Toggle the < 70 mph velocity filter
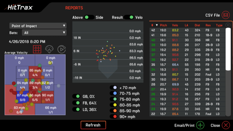 pos(114,87)
